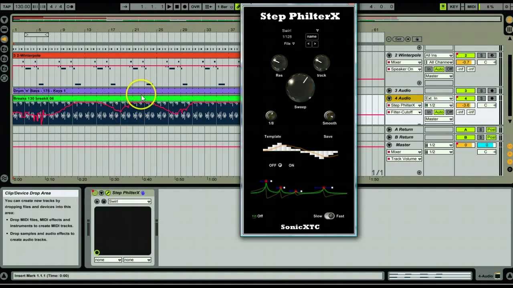This screenshot has width=513, height=288.
Task: Click the -0.7 volume value on Winterpole
Action: point(465,62)
